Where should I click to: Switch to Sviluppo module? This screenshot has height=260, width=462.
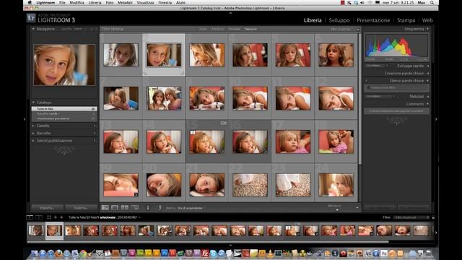(339, 20)
